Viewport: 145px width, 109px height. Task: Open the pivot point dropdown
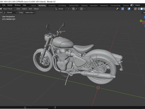[x=69, y=9]
